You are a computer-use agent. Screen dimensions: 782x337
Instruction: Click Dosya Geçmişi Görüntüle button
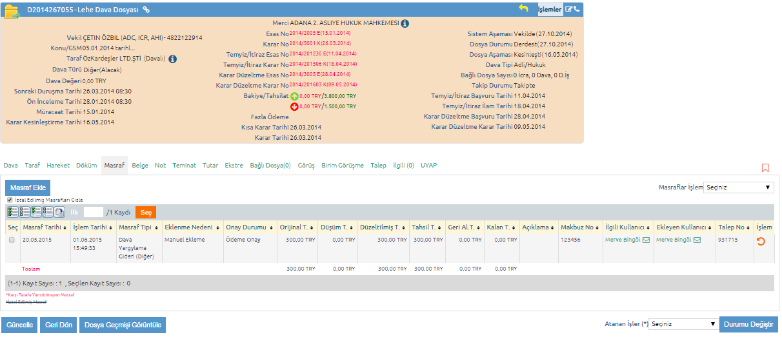pyautogui.click(x=123, y=325)
